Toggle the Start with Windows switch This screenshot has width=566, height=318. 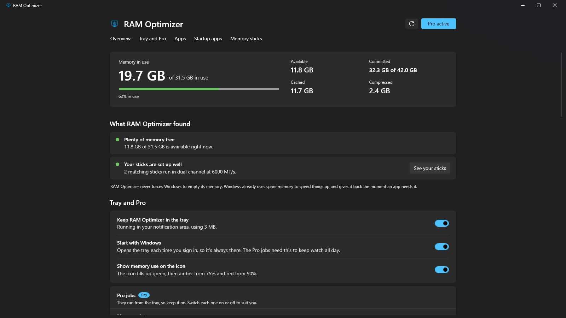coord(441,247)
